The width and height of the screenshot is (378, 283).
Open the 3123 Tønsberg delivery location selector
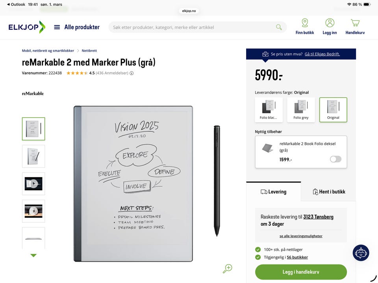click(x=318, y=217)
